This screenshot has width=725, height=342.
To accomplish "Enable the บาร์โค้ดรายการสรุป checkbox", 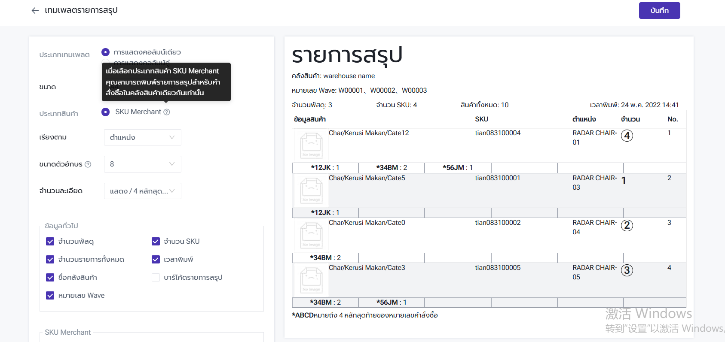I will pos(156,278).
